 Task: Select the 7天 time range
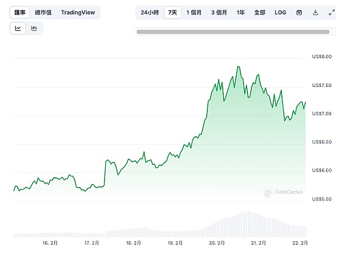click(x=172, y=12)
